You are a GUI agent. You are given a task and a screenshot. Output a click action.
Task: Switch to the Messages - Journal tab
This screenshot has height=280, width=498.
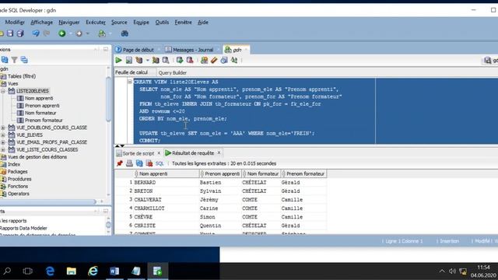pyautogui.click(x=193, y=50)
